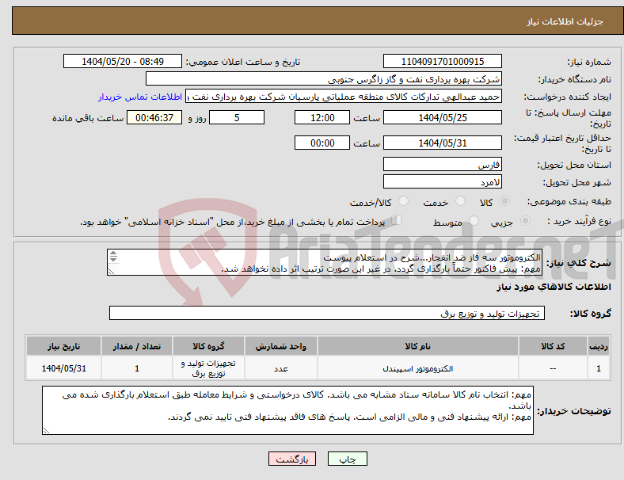Click scroll down arrow in شرح کلی نیاز box

pyautogui.click(x=113, y=259)
